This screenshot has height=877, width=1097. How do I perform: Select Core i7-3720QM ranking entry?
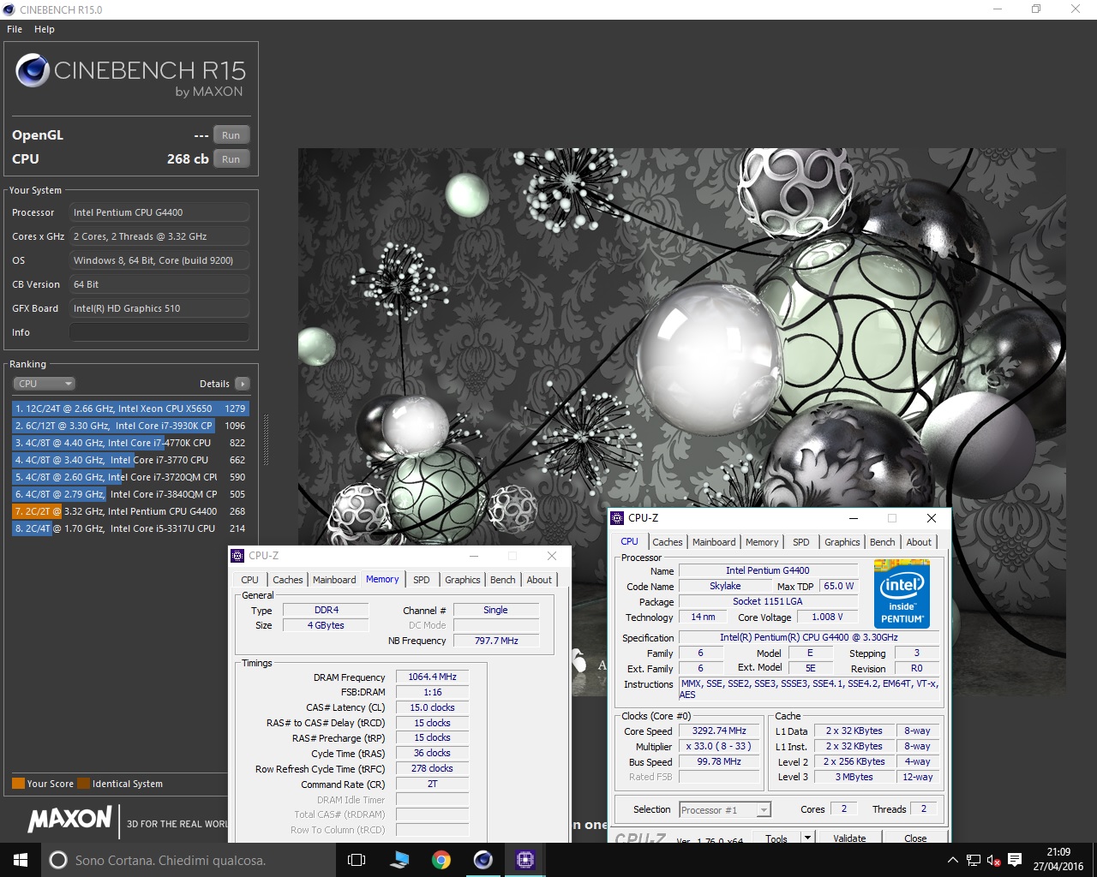(x=130, y=477)
